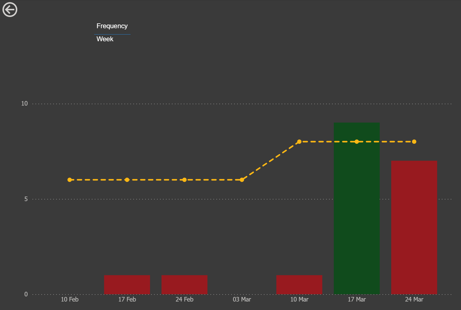Image resolution: width=461 pixels, height=310 pixels.
Task: Click target line point at 17 Mar
Action: 357,142
